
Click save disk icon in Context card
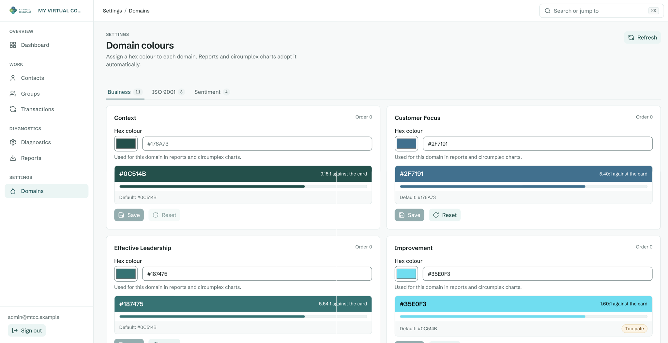pyautogui.click(x=121, y=215)
